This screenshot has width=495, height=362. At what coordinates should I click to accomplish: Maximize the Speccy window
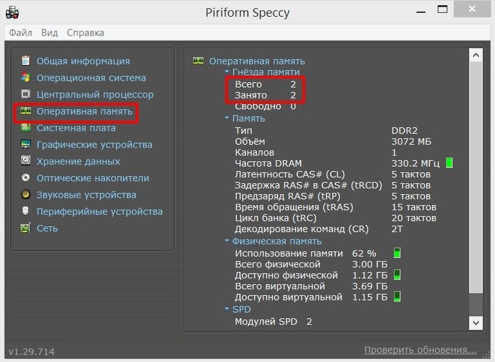[442, 9]
